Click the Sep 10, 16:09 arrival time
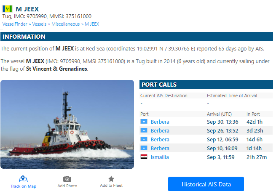Screen dimensions: 276x191 (222, 149)
